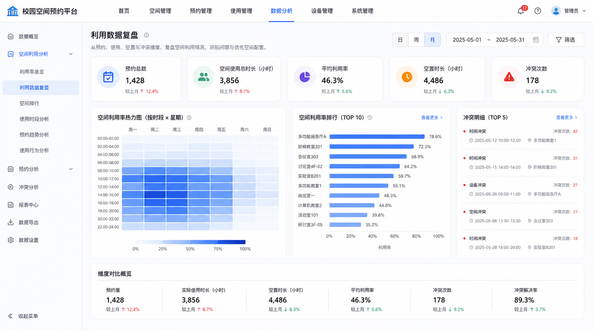Click the 设备冲突 entry on 2025-05-20
The width and height of the screenshot is (593, 331).
click(521, 189)
